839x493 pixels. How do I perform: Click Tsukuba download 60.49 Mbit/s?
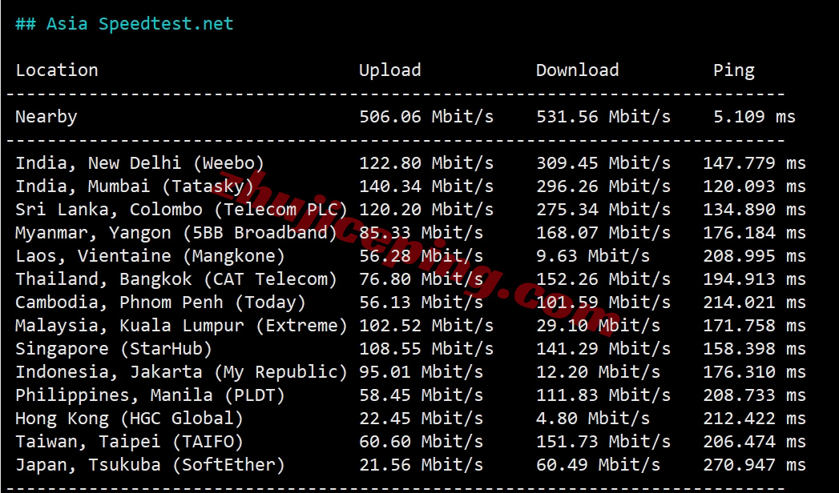tap(599, 465)
